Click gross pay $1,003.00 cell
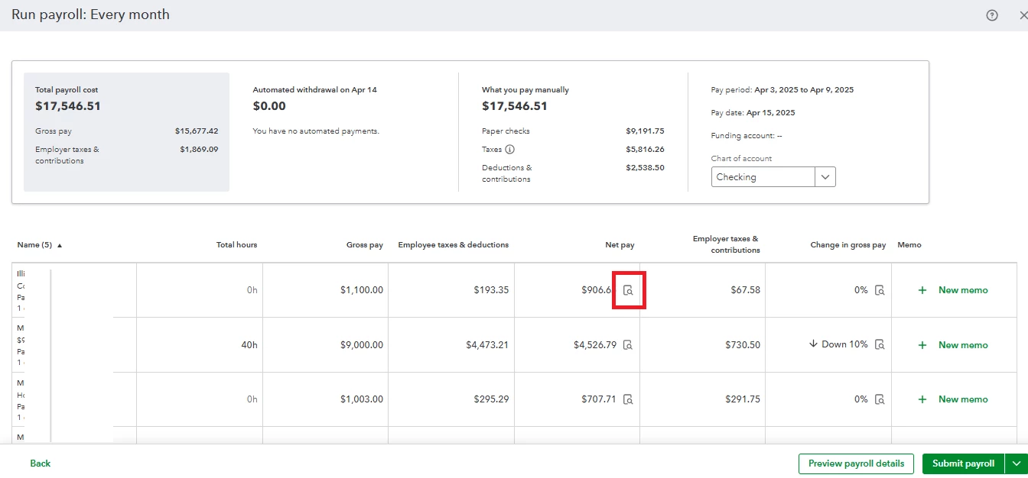 point(362,399)
